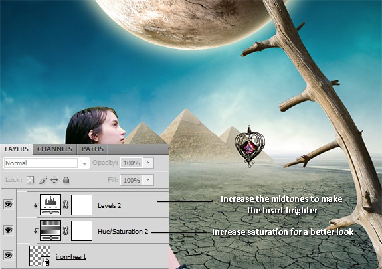Click the lock transparent pixels icon
Screen dimensions: 382x269
[30, 180]
